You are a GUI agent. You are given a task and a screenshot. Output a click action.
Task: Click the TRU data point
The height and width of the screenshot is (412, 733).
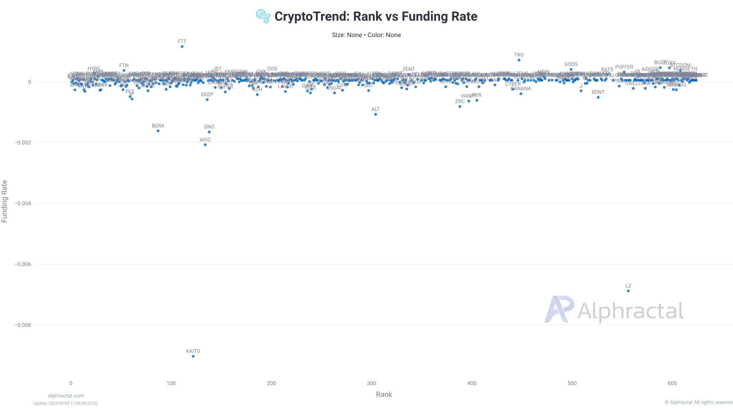[x=519, y=60]
